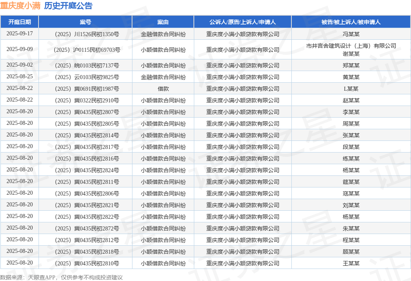Click defendant 市井言舍建筑设计（上海）有限公司
Screen dimensions: 411x281
351,46
